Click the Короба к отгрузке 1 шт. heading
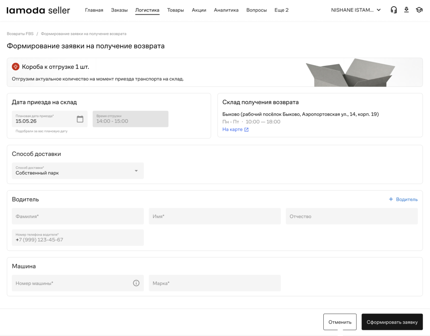Screen dimensions: 430x336 (x=55, y=67)
